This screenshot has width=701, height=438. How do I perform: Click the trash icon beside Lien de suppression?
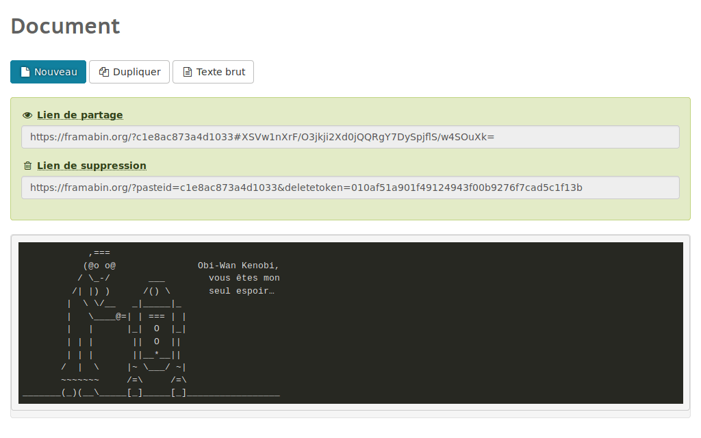pyautogui.click(x=27, y=166)
